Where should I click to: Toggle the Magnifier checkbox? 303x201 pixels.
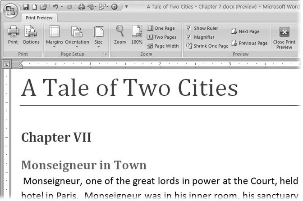189,37
